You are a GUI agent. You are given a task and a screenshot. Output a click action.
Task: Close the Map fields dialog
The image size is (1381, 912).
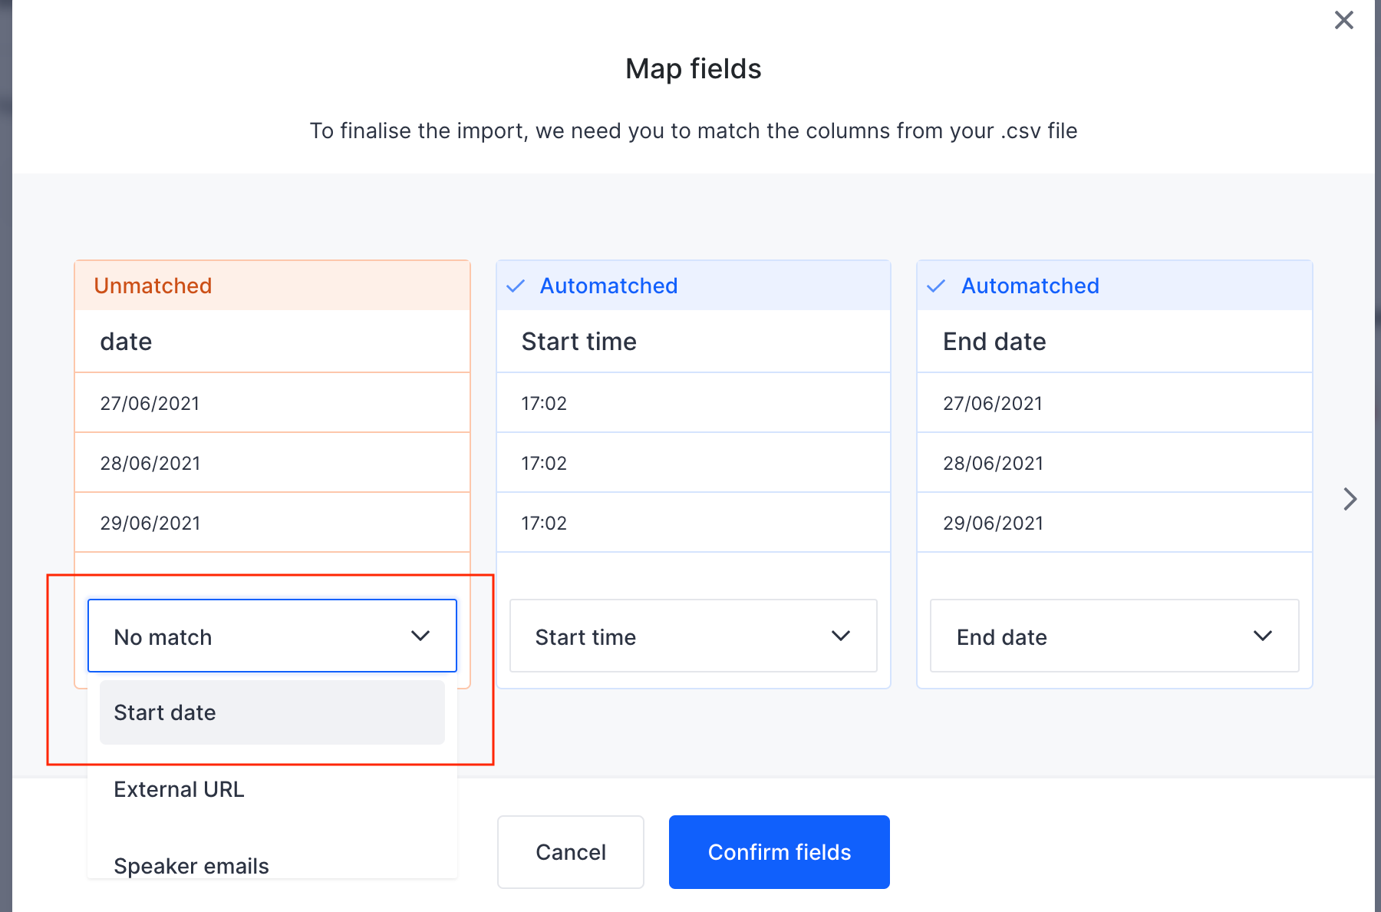pos(1343,20)
